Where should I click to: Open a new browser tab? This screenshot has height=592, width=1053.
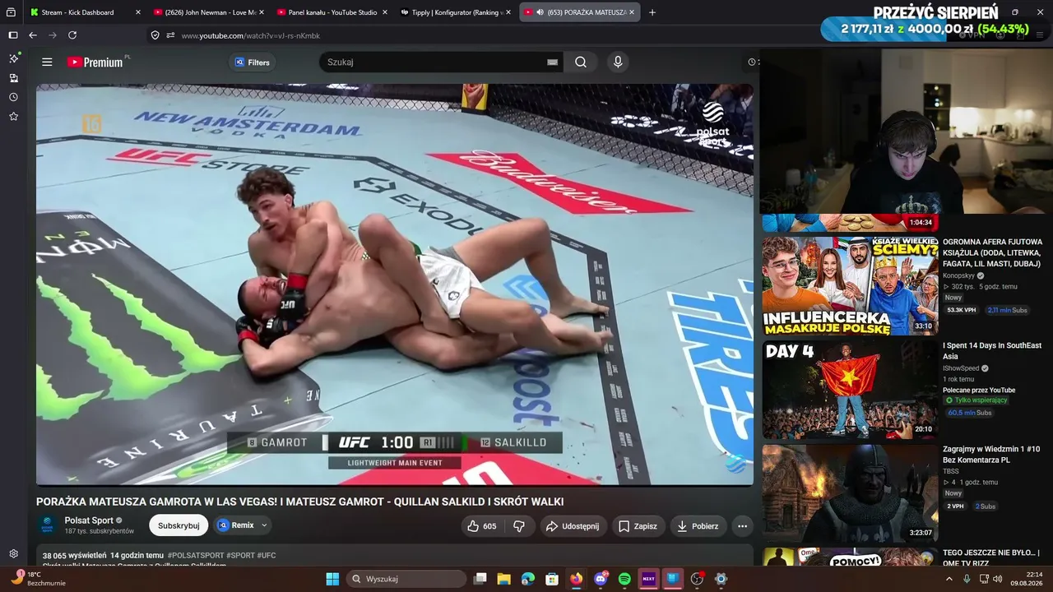click(652, 12)
